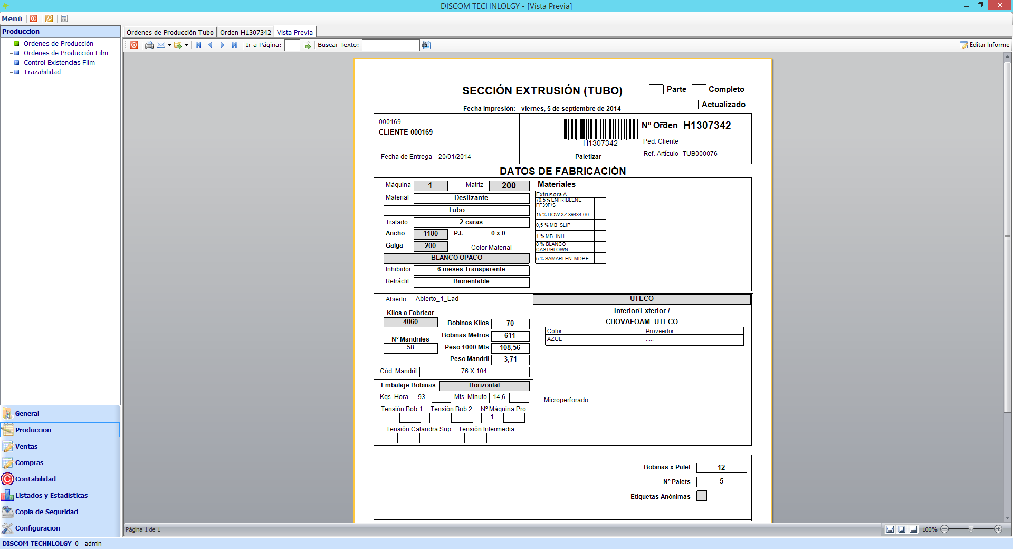Image resolution: width=1013 pixels, height=549 pixels.
Task: Open the export dropdown arrow
Action: [x=187, y=45]
